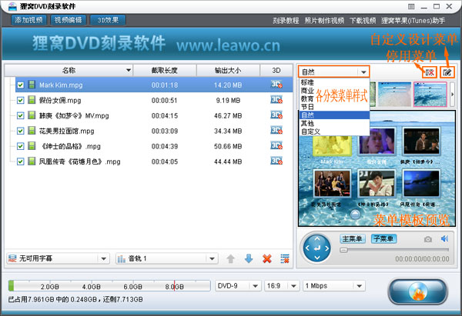Select 节日 in category list
Viewport: 462px width, 316px height.
[x=334, y=107]
